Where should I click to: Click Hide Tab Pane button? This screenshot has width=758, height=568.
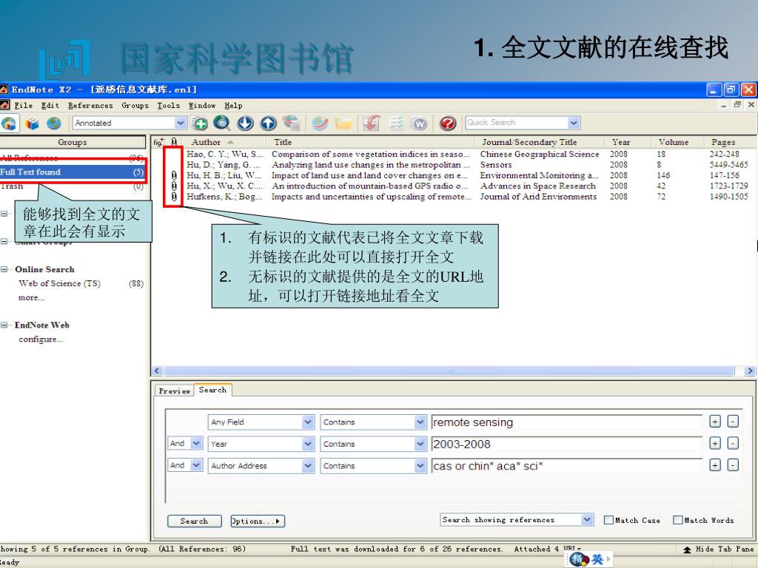coord(719,550)
